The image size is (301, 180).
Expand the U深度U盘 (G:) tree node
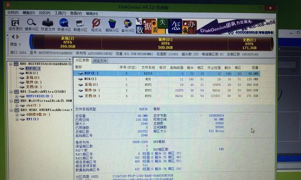pos(17,114)
